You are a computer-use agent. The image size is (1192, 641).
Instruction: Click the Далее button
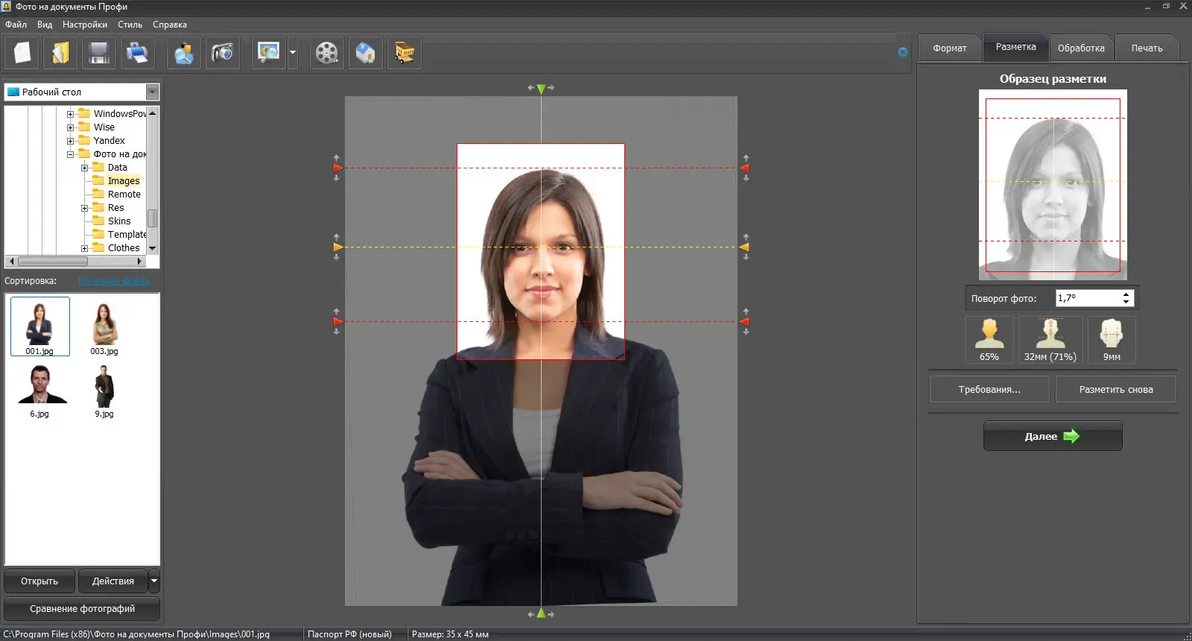pos(1052,436)
